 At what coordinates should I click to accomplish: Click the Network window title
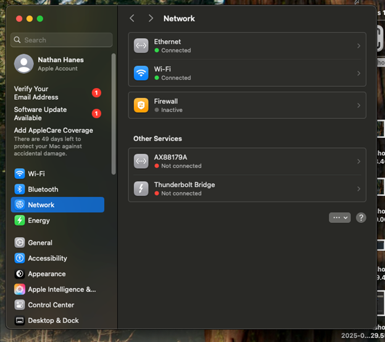(179, 18)
